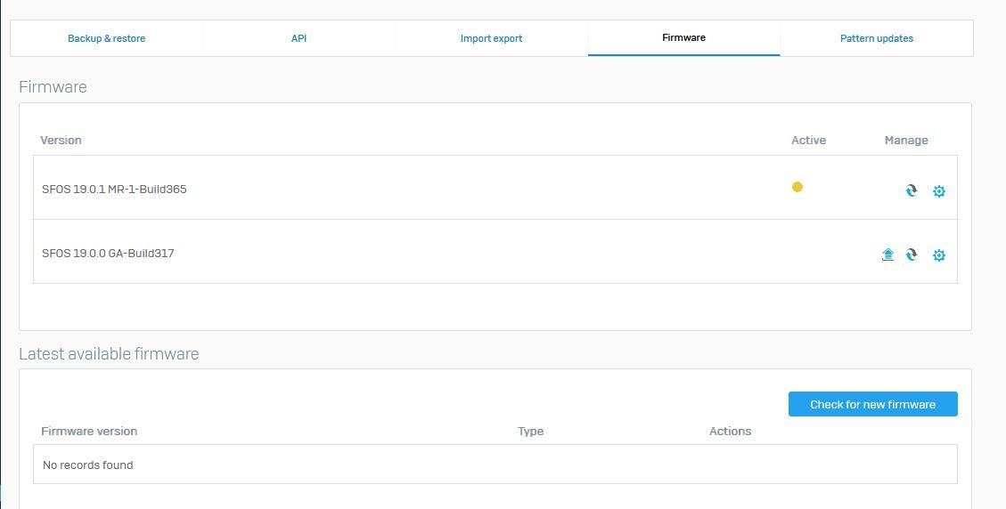The height and width of the screenshot is (509, 1006).
Task: Switch to the API tab
Action: click(299, 38)
